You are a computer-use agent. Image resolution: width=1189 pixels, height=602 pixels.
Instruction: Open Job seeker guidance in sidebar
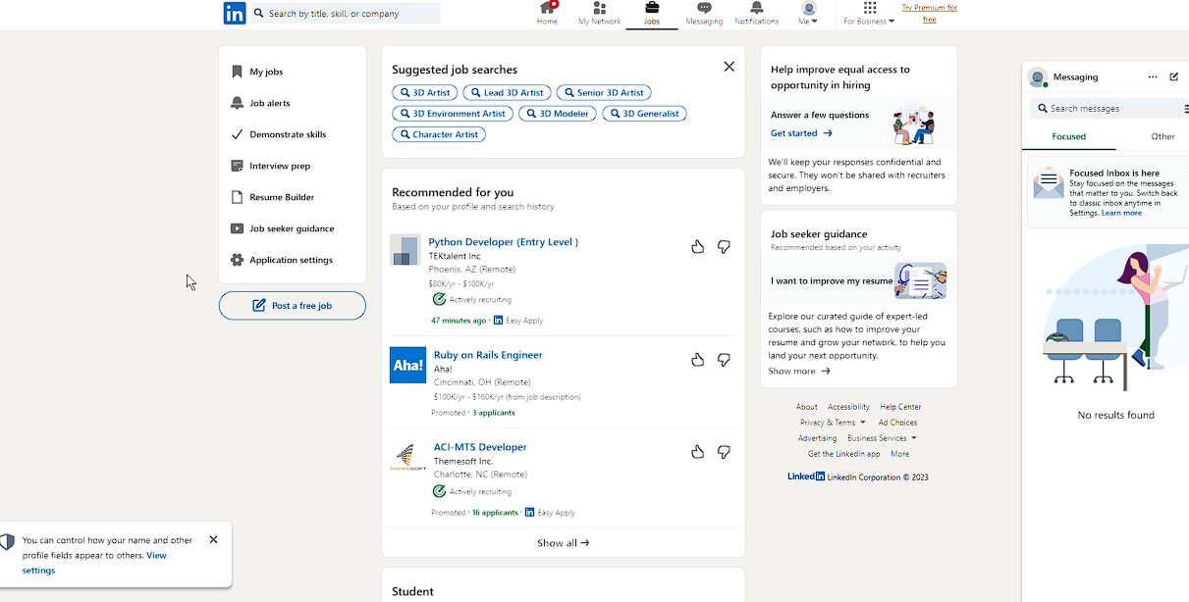(292, 228)
